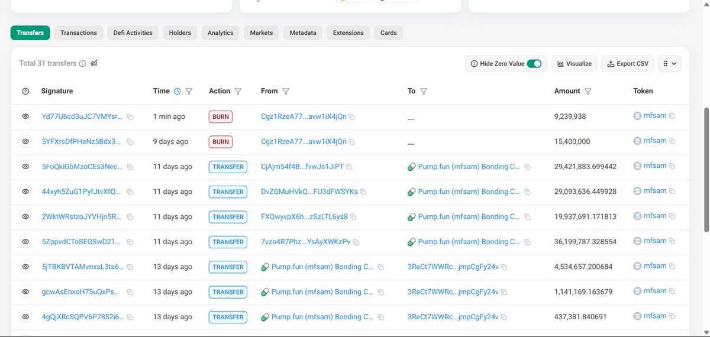Copy From address 7vza4R7Phz...YsAyXWKzPv
Viewport: 710px width, 337px height.
tap(356, 242)
